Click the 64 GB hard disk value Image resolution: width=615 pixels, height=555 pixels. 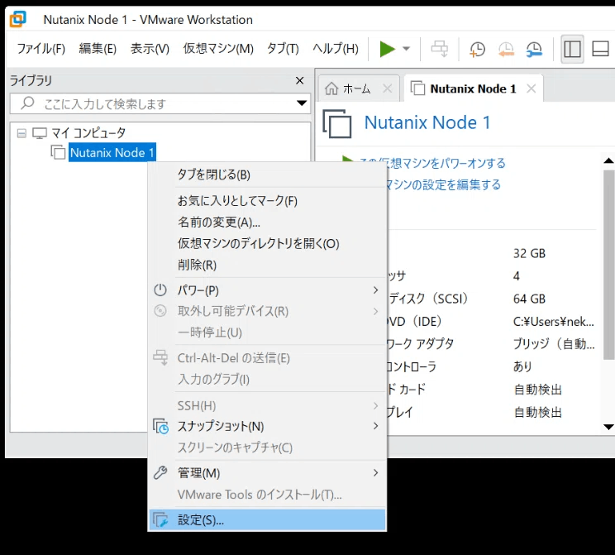pyautogui.click(x=529, y=299)
